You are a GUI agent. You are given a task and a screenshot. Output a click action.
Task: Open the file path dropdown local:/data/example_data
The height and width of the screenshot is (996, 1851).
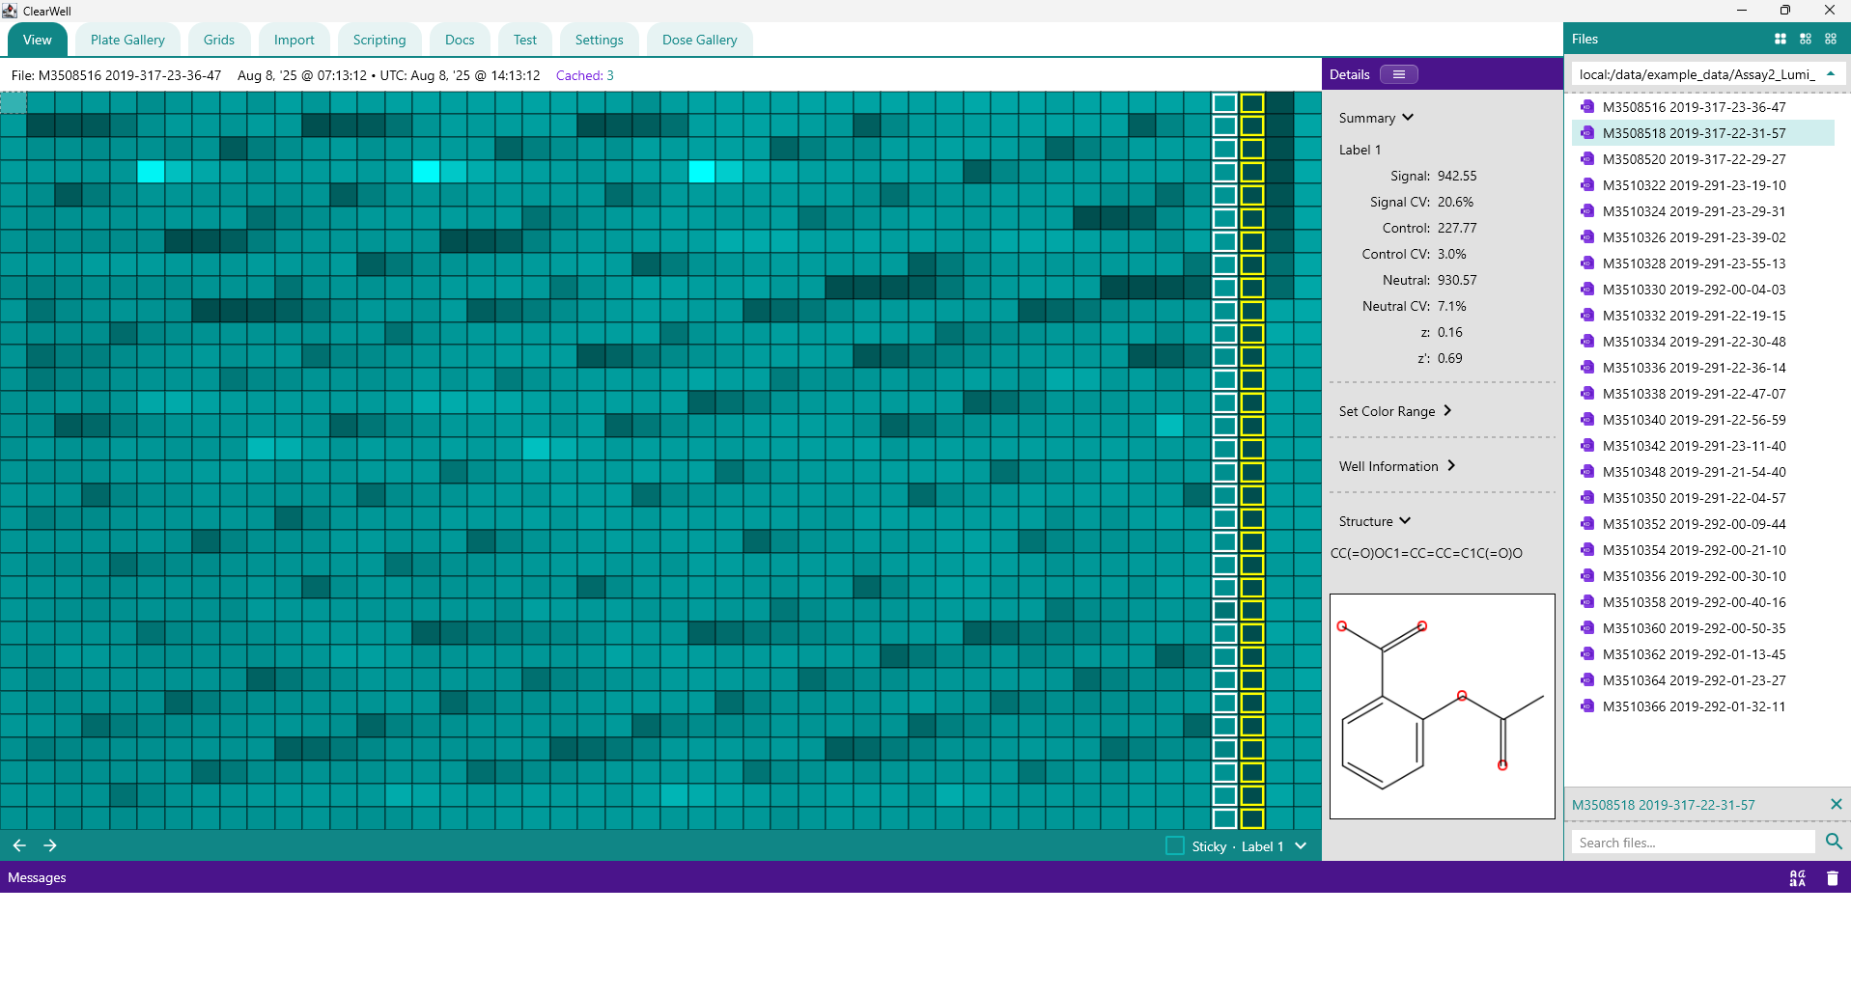coord(1707,74)
